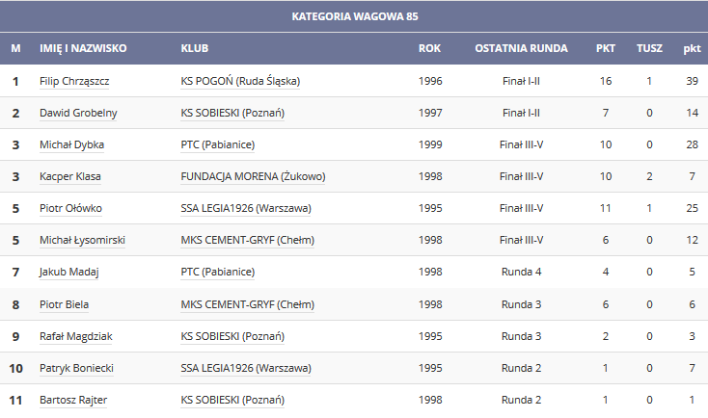Select placement number 10 for Patryk Boniecki

[x=15, y=369]
